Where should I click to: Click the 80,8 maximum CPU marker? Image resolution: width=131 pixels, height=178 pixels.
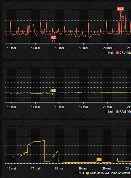pyautogui.click(x=121, y=9)
